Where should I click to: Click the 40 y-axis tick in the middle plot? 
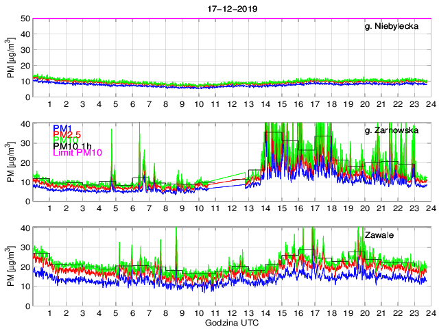pyautogui.click(x=24, y=123)
